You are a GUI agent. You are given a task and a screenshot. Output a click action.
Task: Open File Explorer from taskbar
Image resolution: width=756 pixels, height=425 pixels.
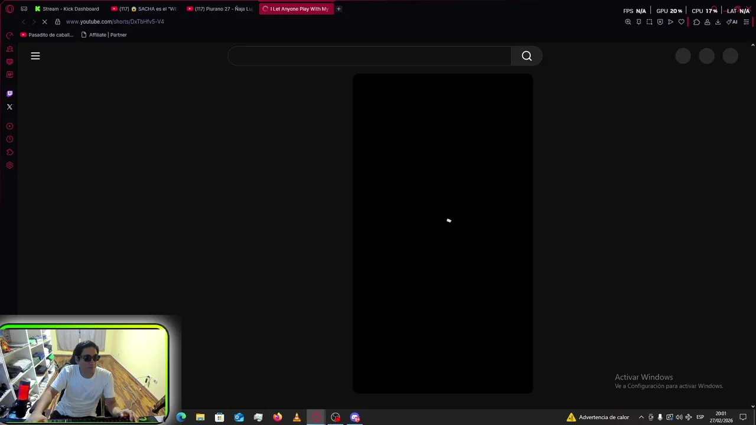pos(200,417)
